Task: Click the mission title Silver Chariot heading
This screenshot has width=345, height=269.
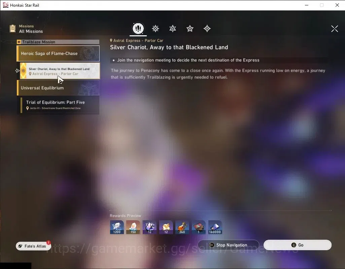Action: click(169, 47)
